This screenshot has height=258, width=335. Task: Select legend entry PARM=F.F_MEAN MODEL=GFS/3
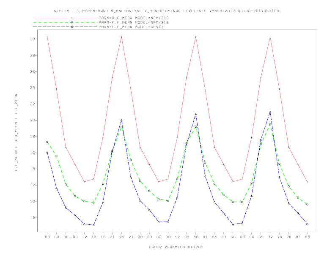99,27
